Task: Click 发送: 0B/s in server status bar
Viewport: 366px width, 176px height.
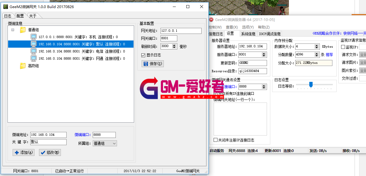Action: click(318, 151)
